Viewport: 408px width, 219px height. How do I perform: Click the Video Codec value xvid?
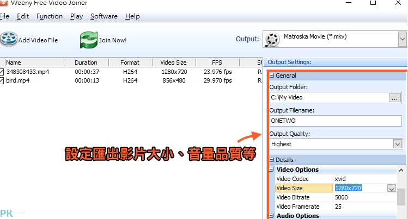364,179
